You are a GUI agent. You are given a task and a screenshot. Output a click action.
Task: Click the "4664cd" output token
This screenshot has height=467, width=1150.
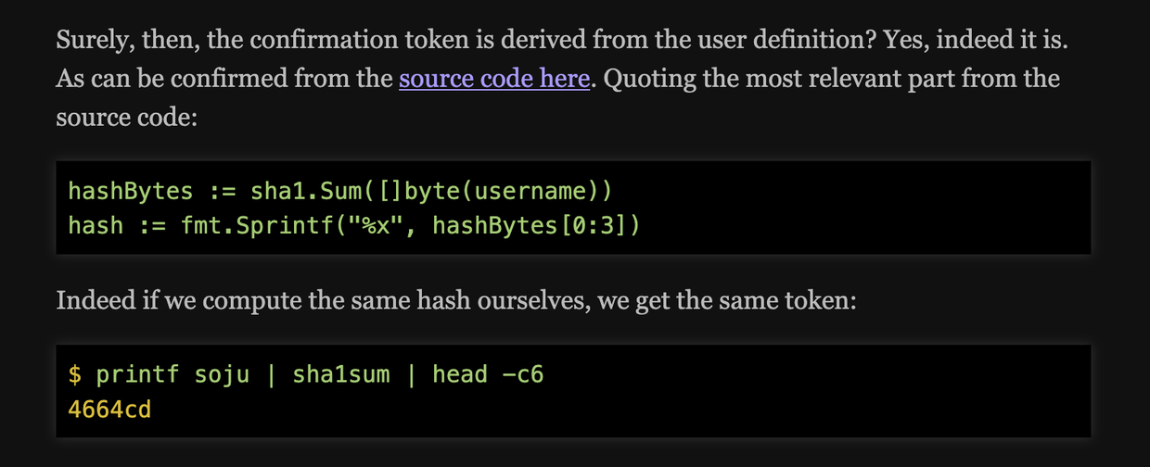[109, 408]
